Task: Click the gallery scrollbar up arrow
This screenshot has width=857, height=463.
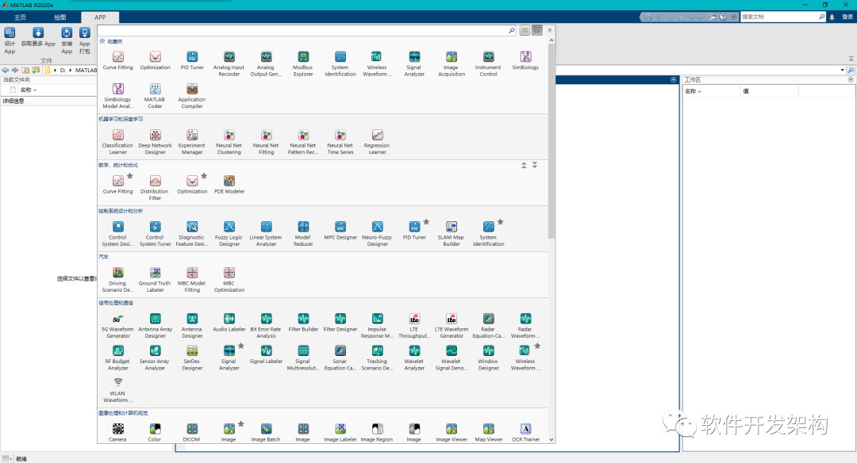Action: (551, 40)
